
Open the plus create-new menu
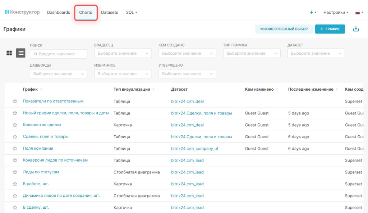(x=313, y=12)
